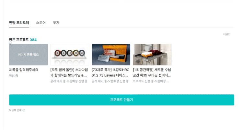Screen dimensions: 243x130
Task: Click the 더보기 link
Action: (227, 34)
